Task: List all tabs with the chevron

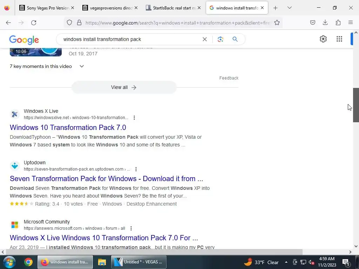Action: [x=289, y=8]
